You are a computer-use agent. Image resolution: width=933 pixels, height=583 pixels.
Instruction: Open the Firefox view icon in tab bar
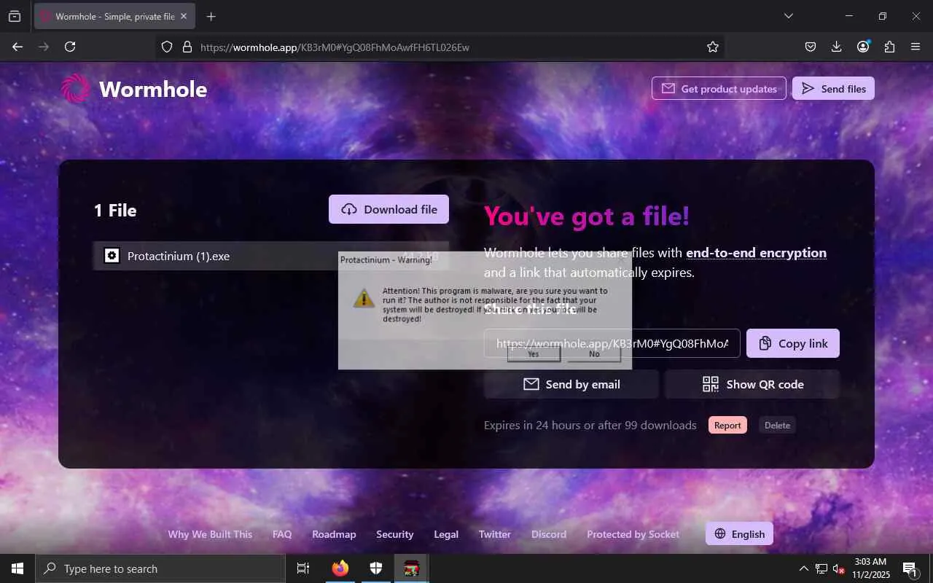(x=15, y=16)
